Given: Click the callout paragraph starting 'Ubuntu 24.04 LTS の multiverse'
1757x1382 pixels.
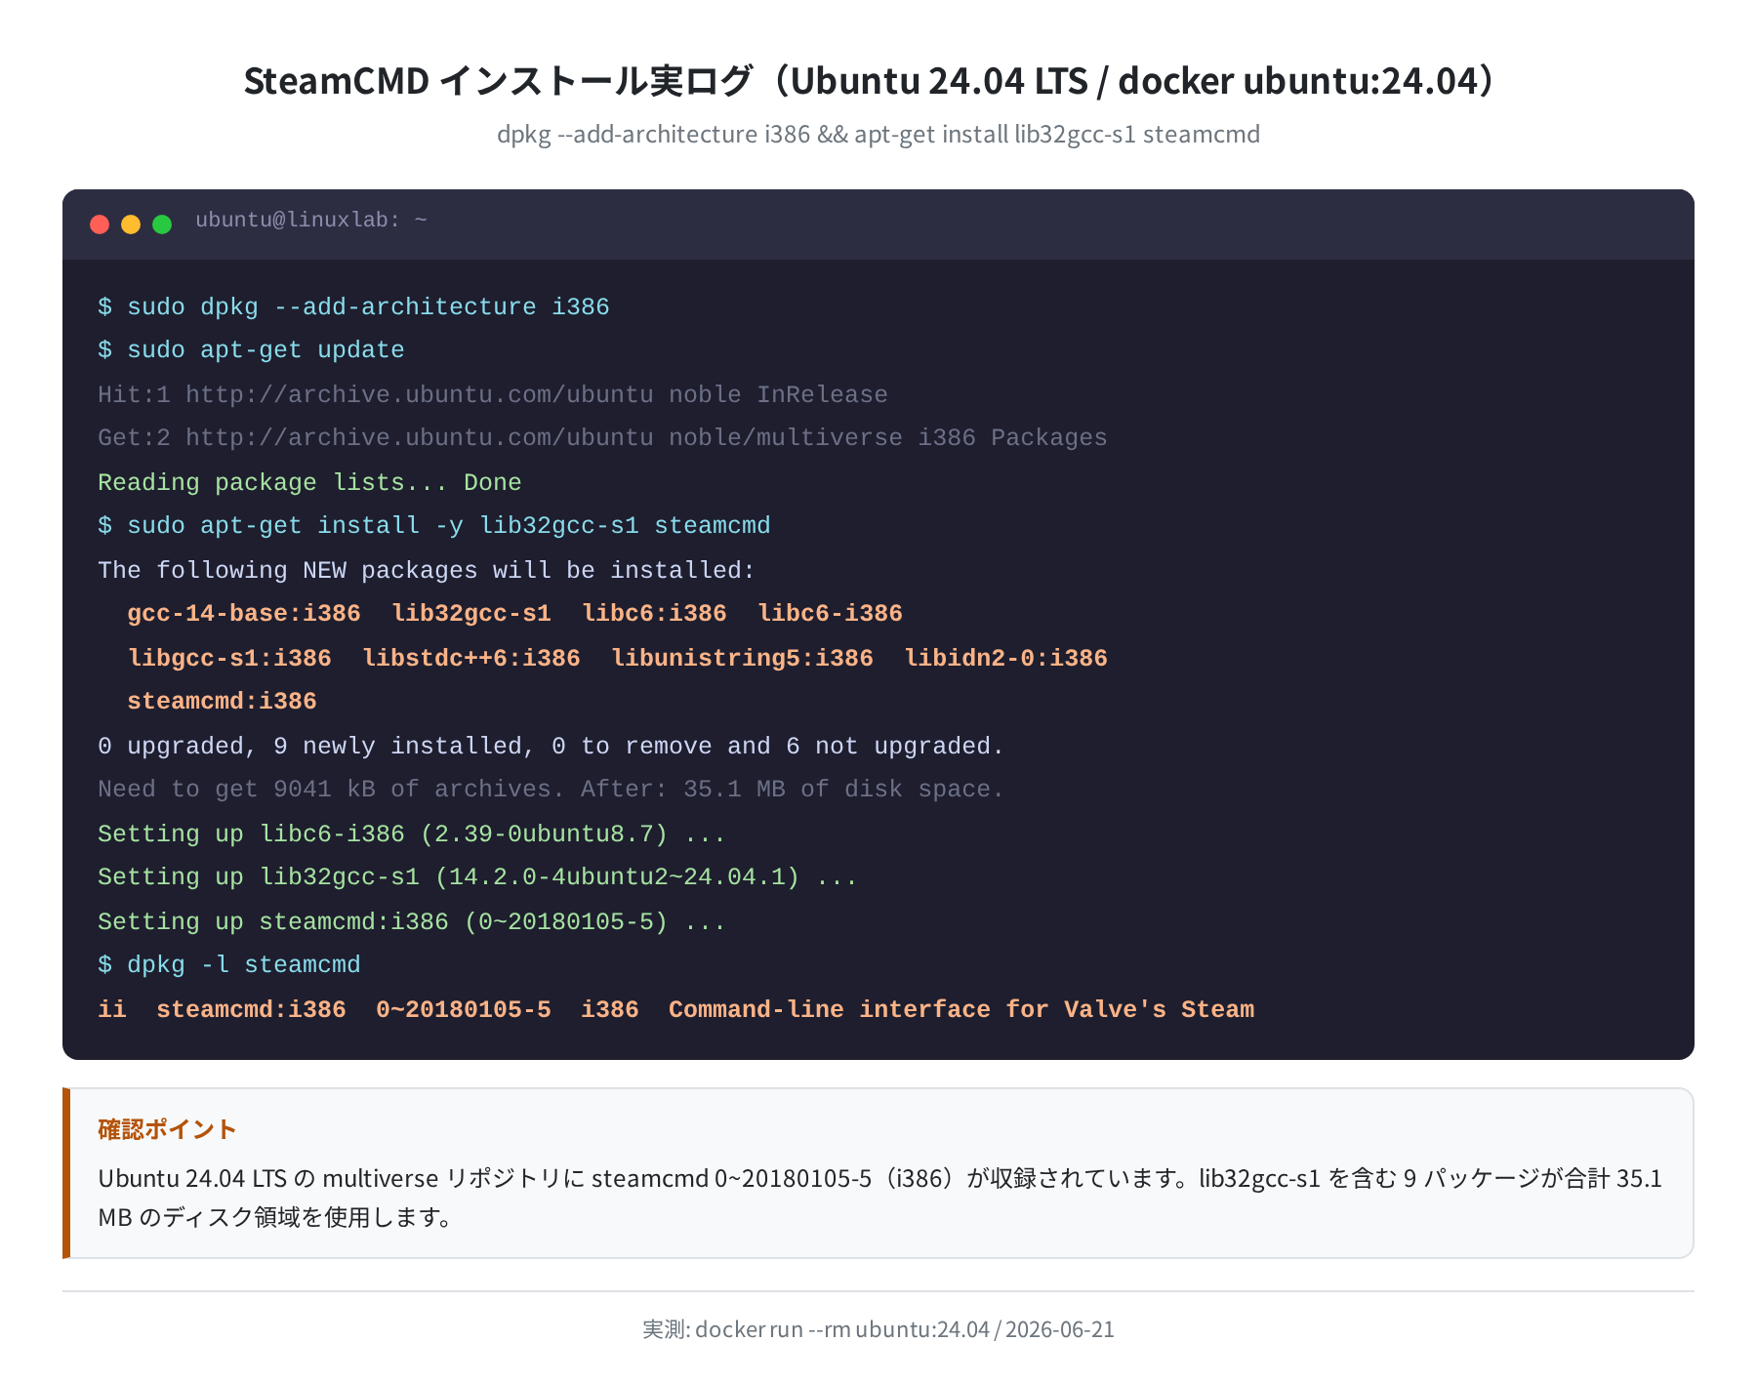Looking at the screenshot, I should (879, 1198).
